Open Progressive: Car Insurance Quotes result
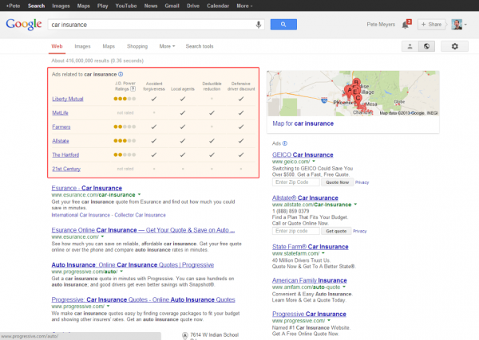479x340 pixels. click(x=143, y=299)
